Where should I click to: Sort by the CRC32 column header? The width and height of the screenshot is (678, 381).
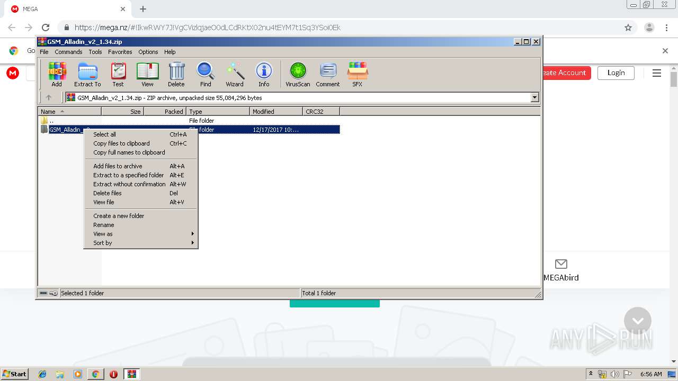coord(321,112)
